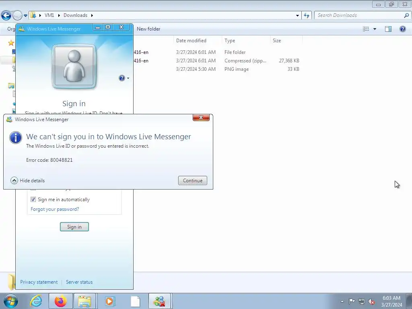412x309 pixels.
Task: Open Windows Media Player from taskbar
Action: click(109, 301)
